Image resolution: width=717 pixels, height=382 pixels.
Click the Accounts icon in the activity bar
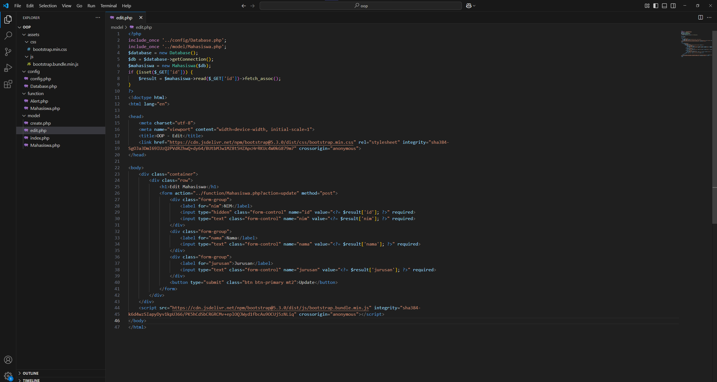[8, 360]
